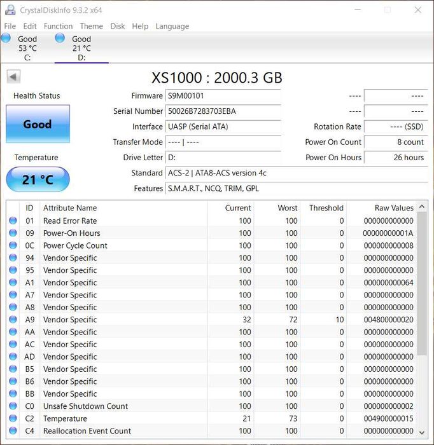Click the scroll down arrow of attribute list

422,432
